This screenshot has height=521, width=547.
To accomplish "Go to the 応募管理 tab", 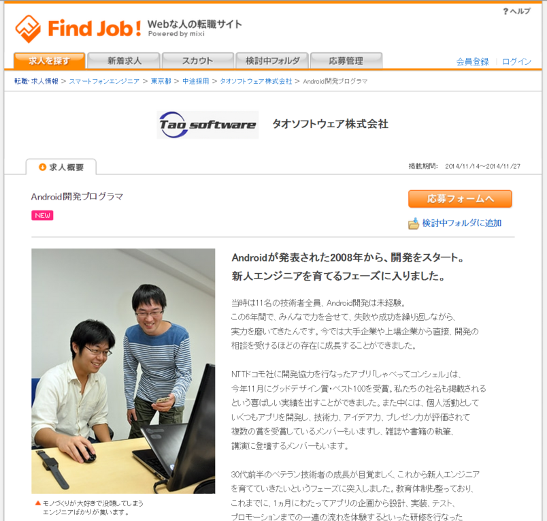I will point(346,61).
